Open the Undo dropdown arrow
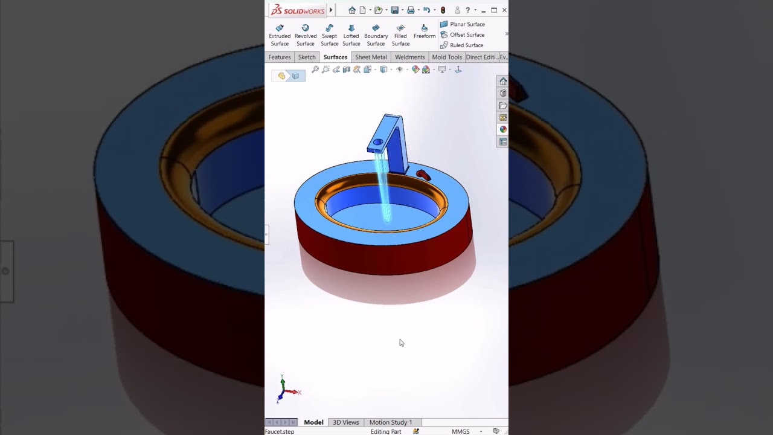The height and width of the screenshot is (435, 773). (434, 10)
